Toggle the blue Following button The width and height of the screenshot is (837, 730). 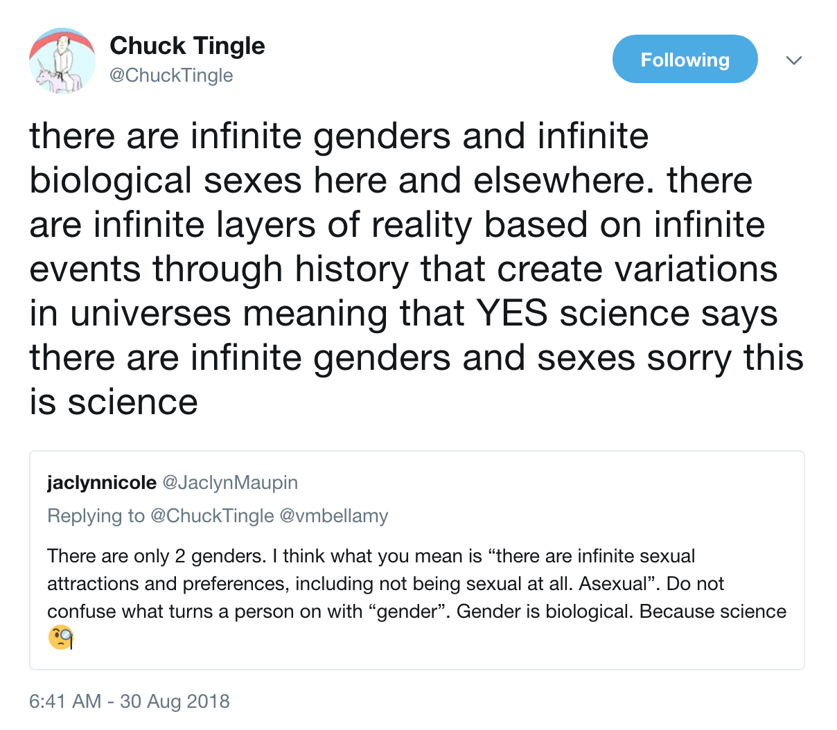pos(685,60)
